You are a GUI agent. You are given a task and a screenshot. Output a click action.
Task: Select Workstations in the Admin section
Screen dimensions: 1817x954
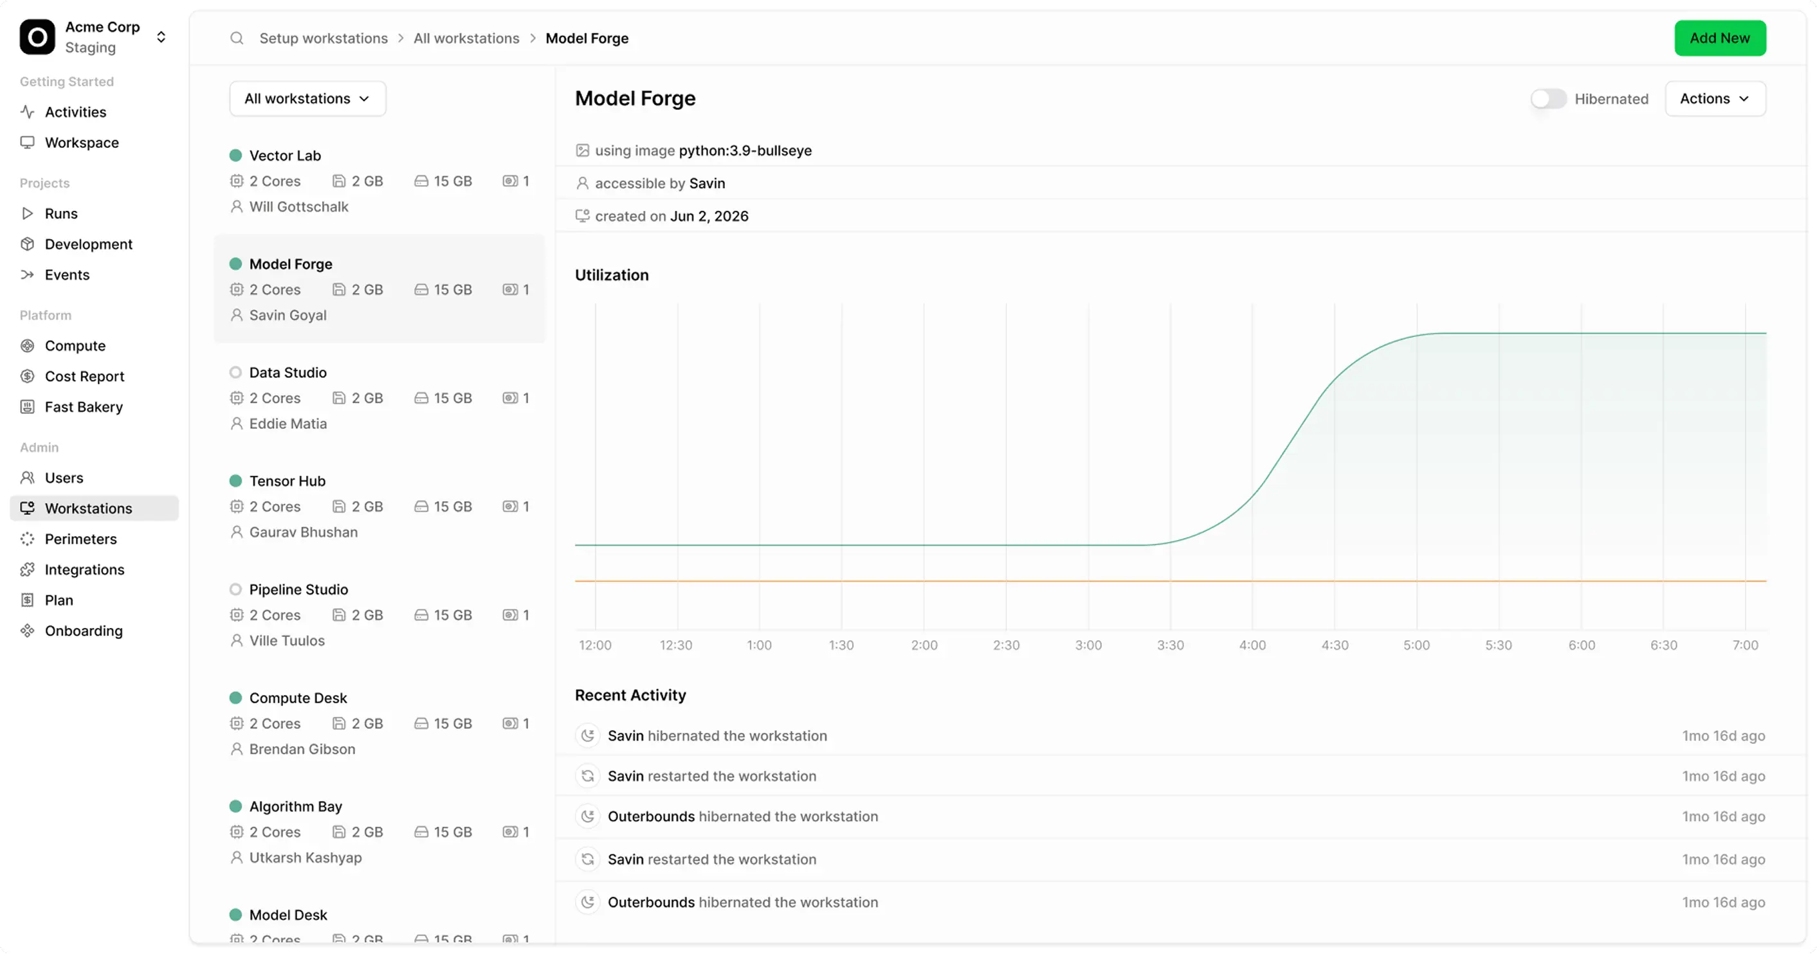tap(95, 509)
